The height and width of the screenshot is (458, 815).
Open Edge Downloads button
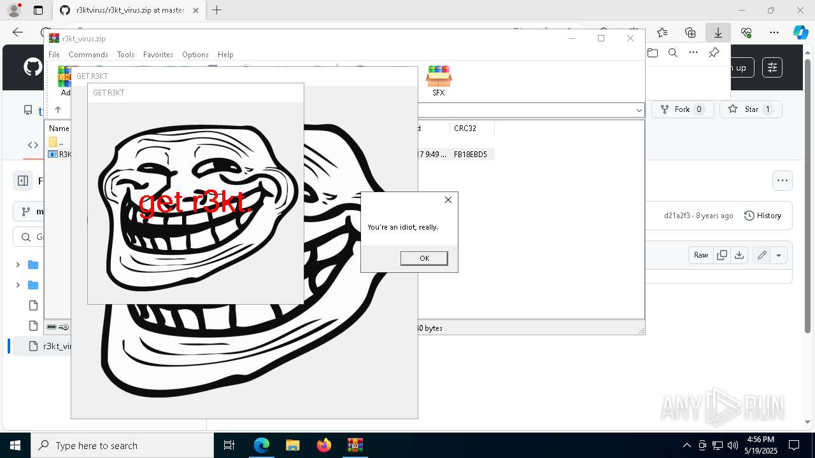point(718,32)
